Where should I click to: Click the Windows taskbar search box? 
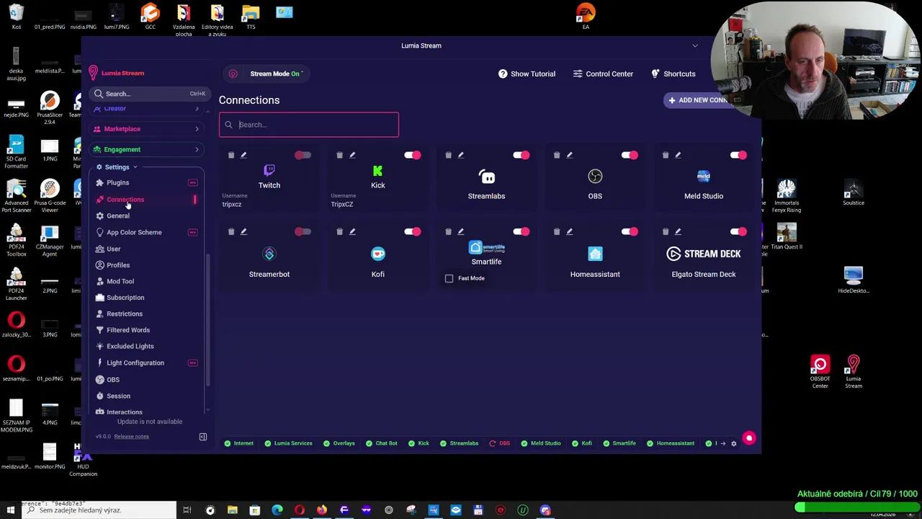point(99,510)
